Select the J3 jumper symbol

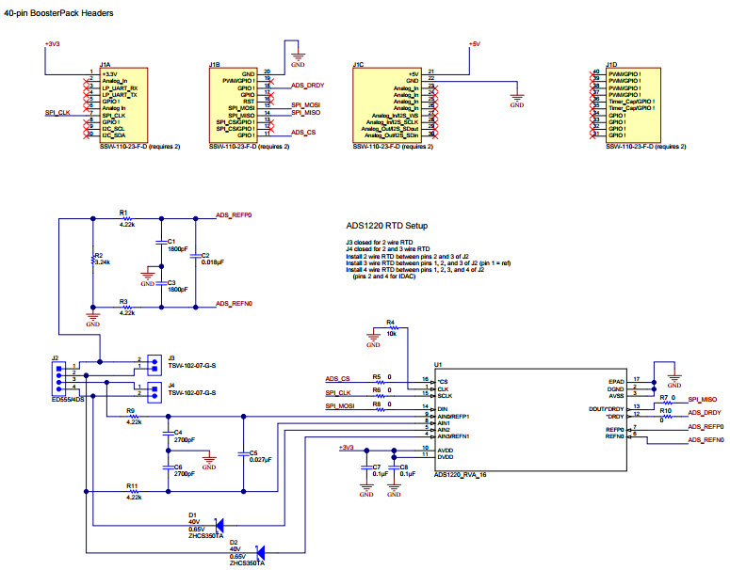(145, 363)
